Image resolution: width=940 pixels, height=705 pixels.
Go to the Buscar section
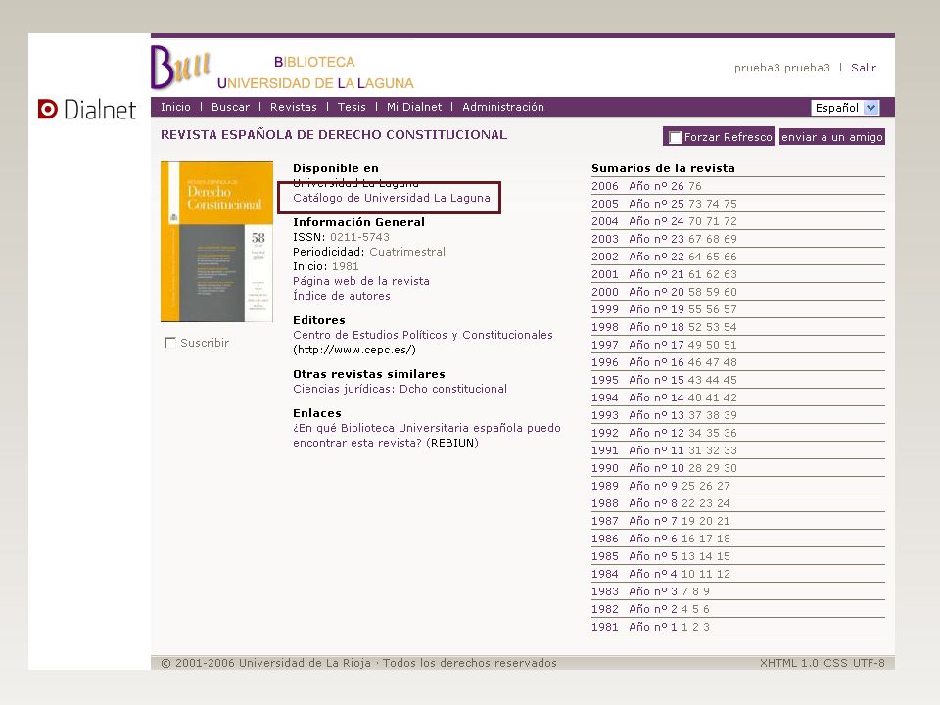(230, 107)
